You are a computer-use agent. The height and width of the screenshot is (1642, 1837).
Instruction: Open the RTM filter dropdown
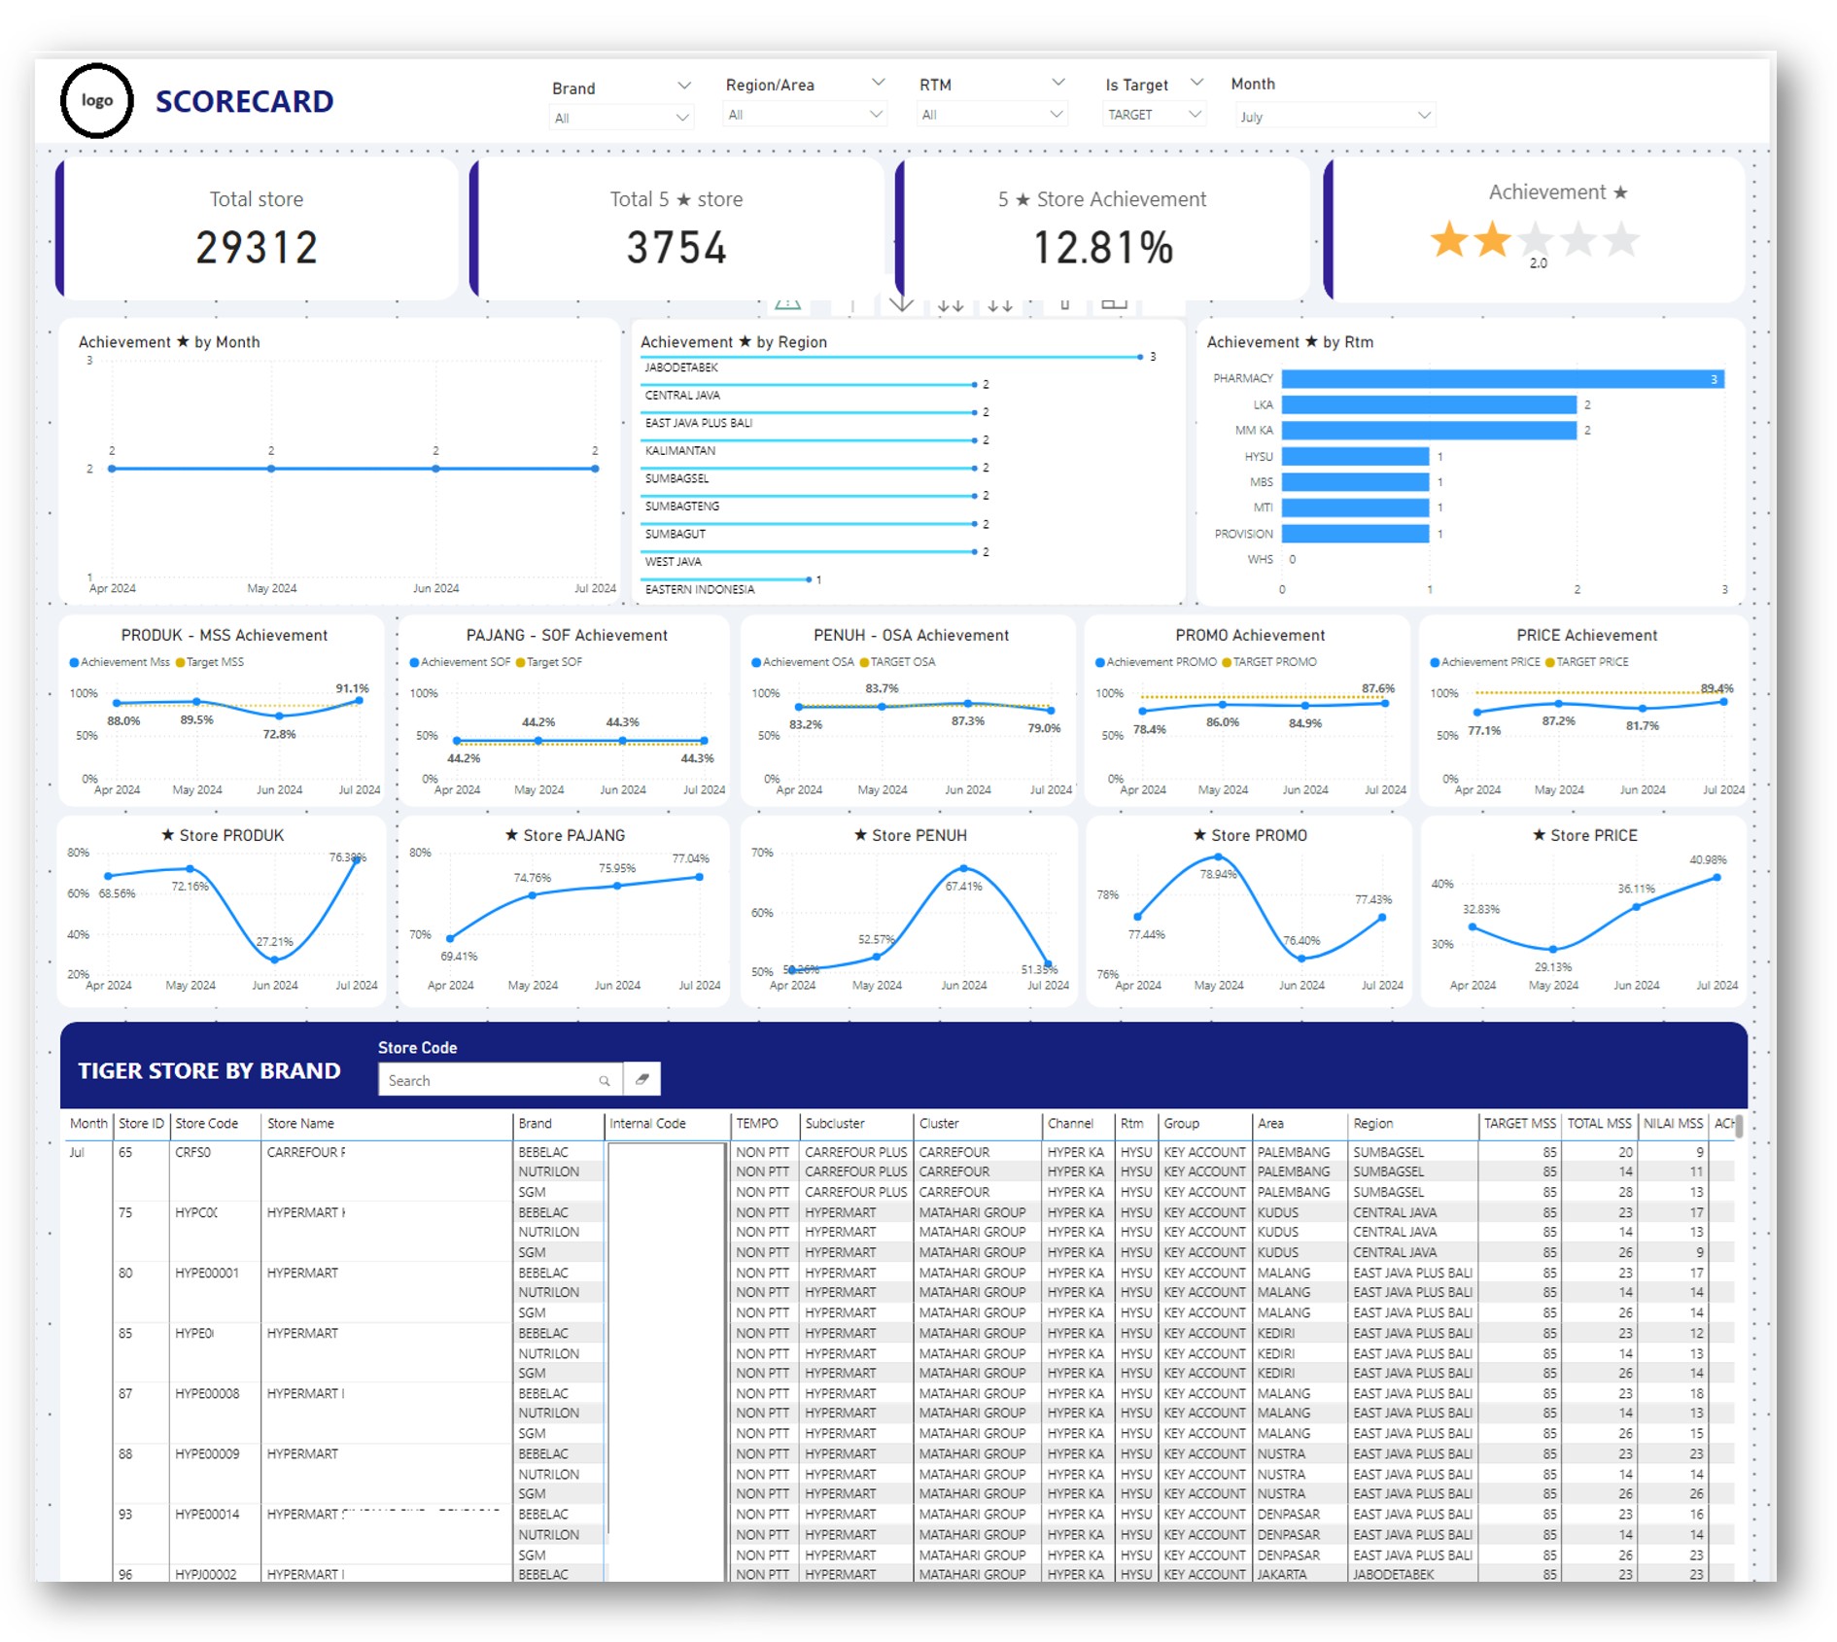coord(991,115)
